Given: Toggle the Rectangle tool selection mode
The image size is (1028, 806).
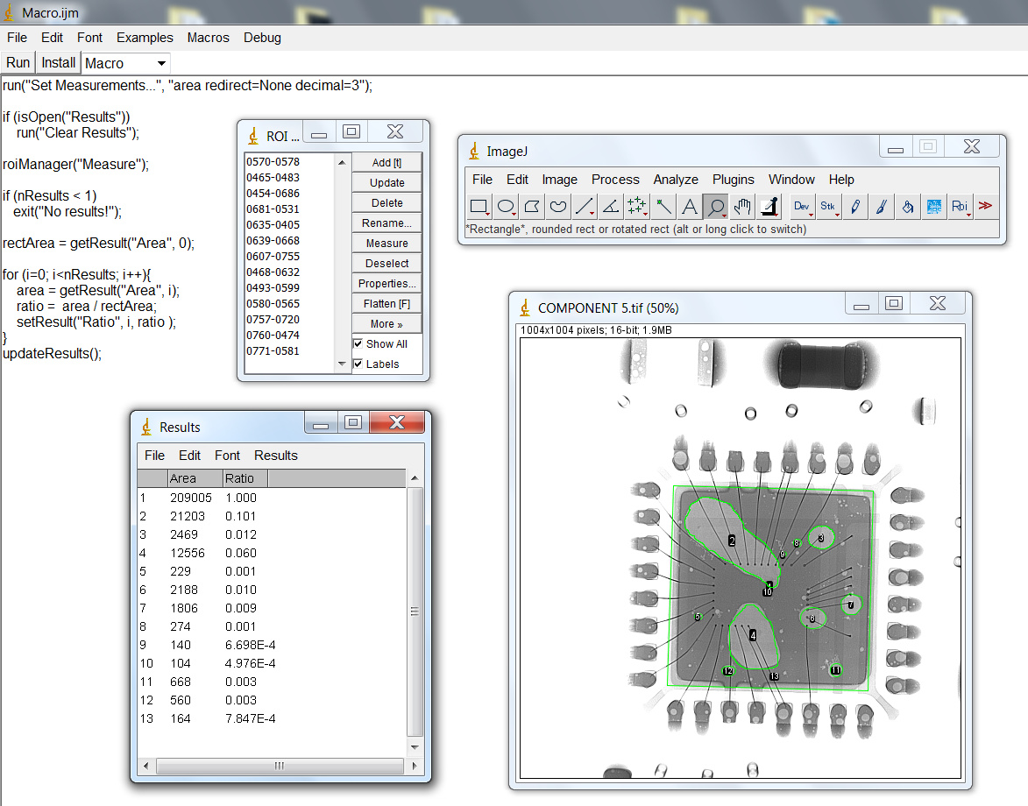Looking at the screenshot, I should pos(478,207).
